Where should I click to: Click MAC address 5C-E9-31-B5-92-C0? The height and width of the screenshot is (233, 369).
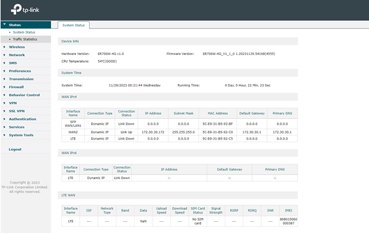[218, 132]
